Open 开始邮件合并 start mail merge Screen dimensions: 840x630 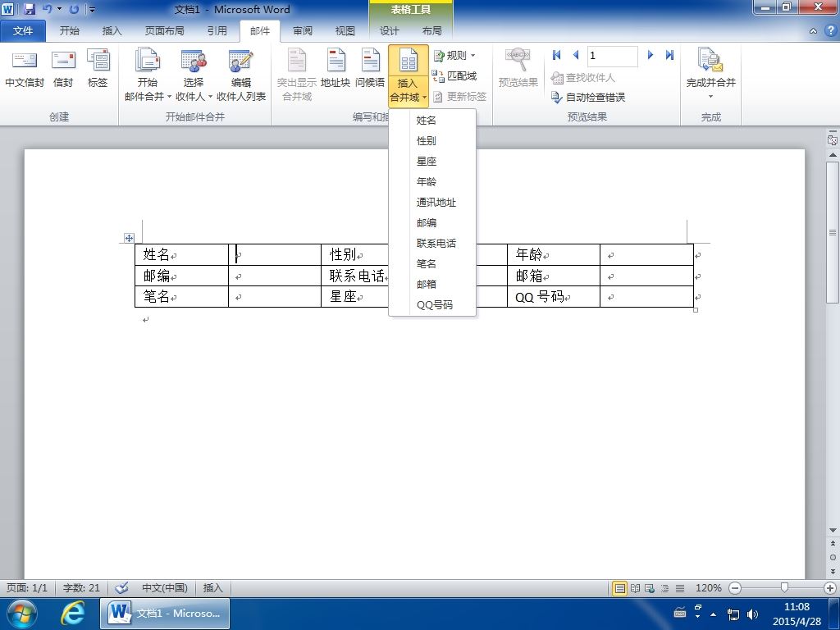point(148,75)
